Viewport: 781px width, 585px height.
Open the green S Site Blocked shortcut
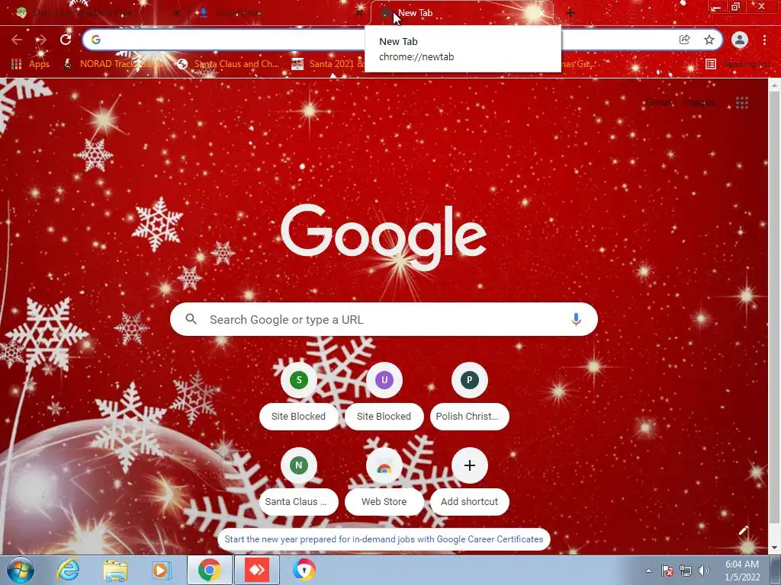tap(299, 396)
